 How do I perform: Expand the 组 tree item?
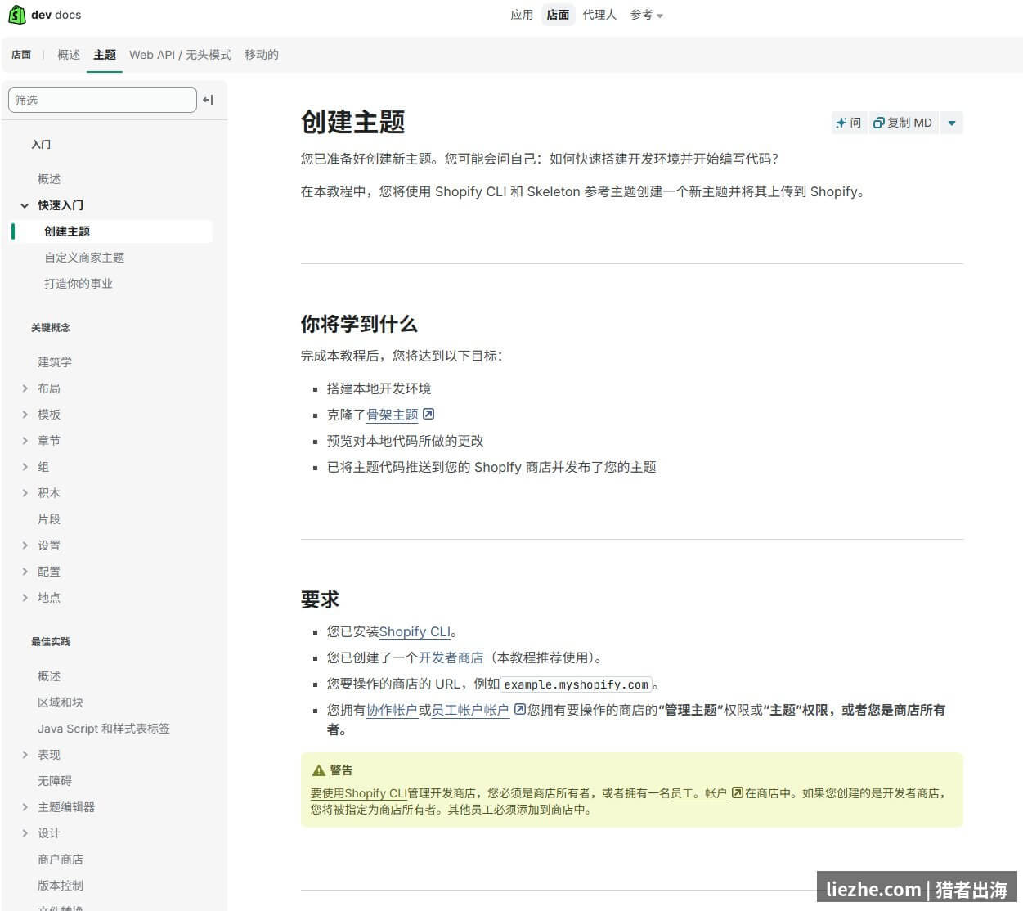pos(25,467)
